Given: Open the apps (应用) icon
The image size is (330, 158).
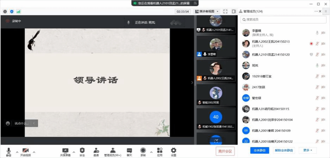Looking at the screenshot, I should [160, 150].
